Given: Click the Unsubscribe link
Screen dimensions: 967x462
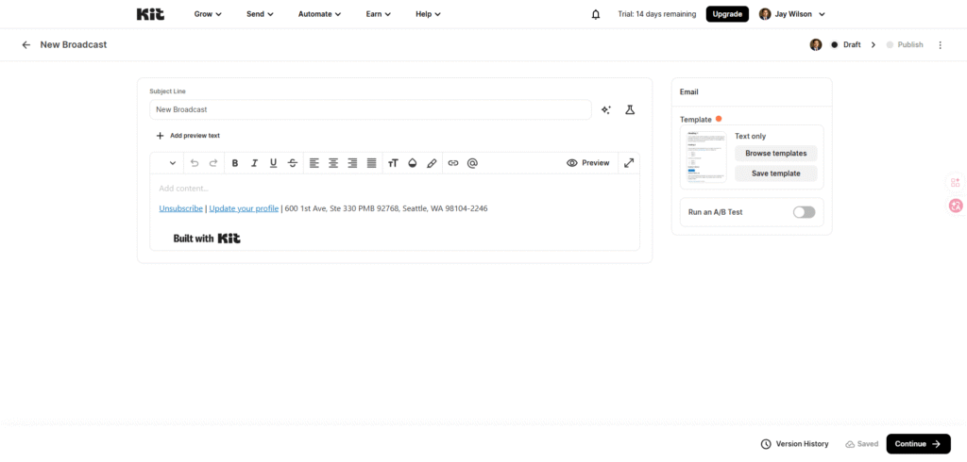Looking at the screenshot, I should coord(180,208).
